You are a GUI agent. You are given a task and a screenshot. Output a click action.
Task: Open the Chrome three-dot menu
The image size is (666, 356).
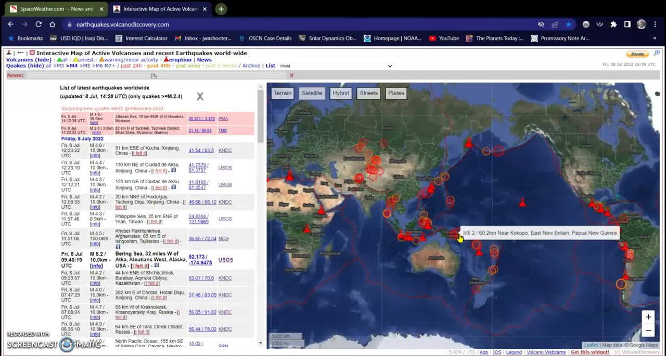click(x=655, y=24)
